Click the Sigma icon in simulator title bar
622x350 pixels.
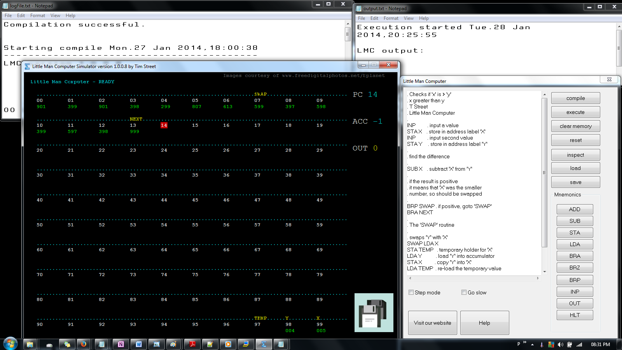click(x=27, y=66)
